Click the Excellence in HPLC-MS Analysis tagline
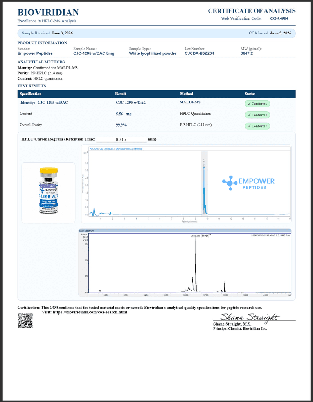The height and width of the screenshot is (402, 313). (47, 21)
